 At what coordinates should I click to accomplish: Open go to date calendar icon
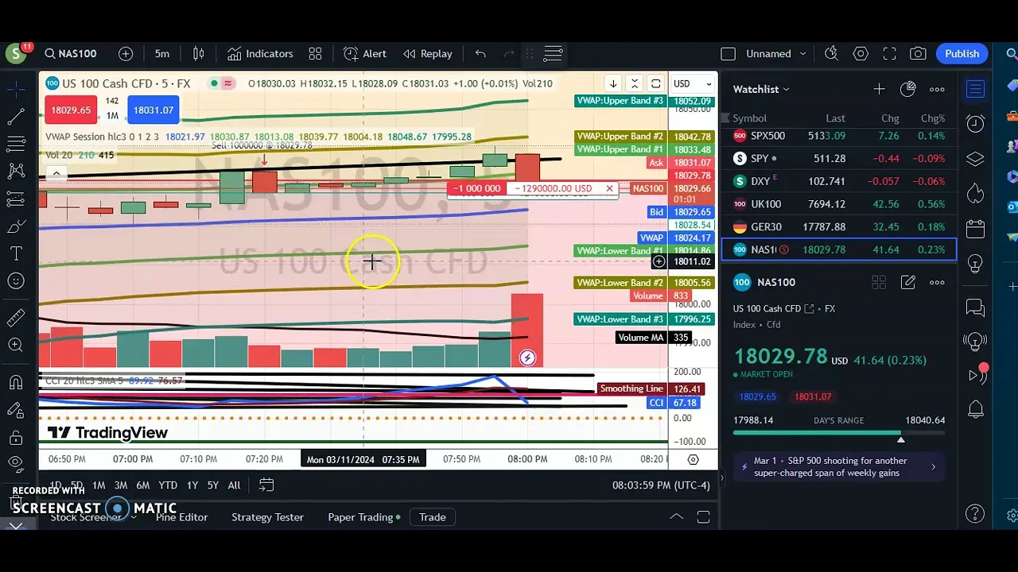[266, 485]
